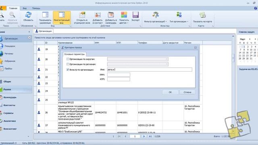
Task: Select date 15 in March calendar
Action: coord(243,53)
